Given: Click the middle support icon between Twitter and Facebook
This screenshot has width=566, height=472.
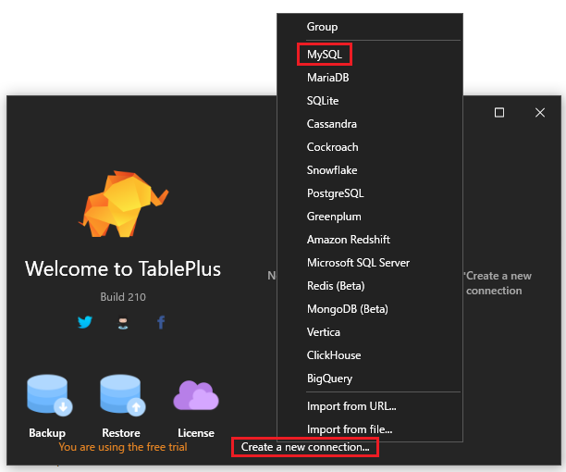Looking at the screenshot, I should point(123,323).
